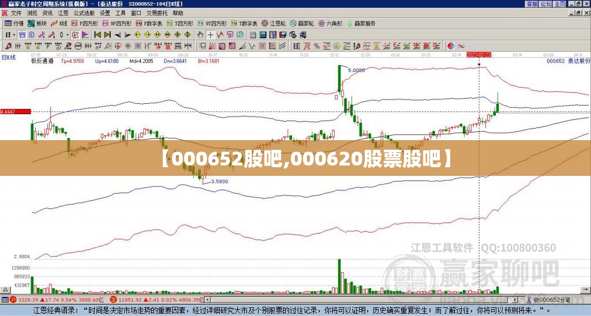
Task: Toggle the crosshair cursor tool
Action: (210, 35)
